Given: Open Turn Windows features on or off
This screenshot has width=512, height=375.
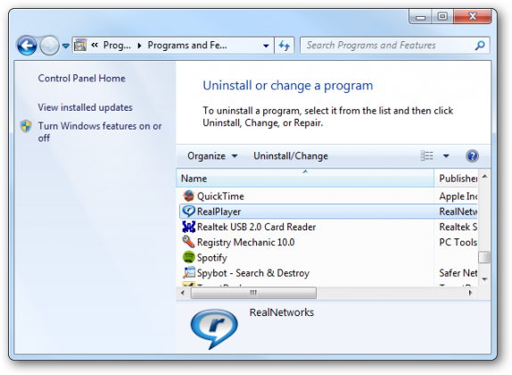Looking at the screenshot, I should coord(100,132).
